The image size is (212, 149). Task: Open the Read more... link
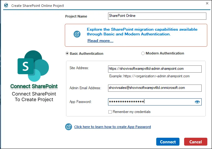[100, 41]
